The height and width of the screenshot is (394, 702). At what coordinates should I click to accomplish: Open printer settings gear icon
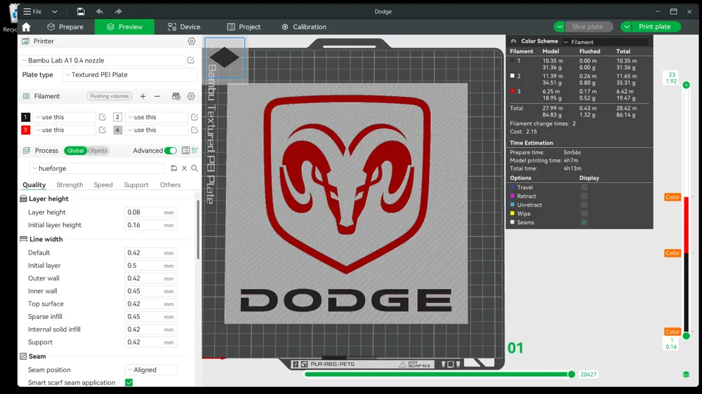pos(192,41)
